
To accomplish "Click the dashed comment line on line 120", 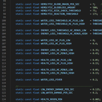I will coord(54,86).
